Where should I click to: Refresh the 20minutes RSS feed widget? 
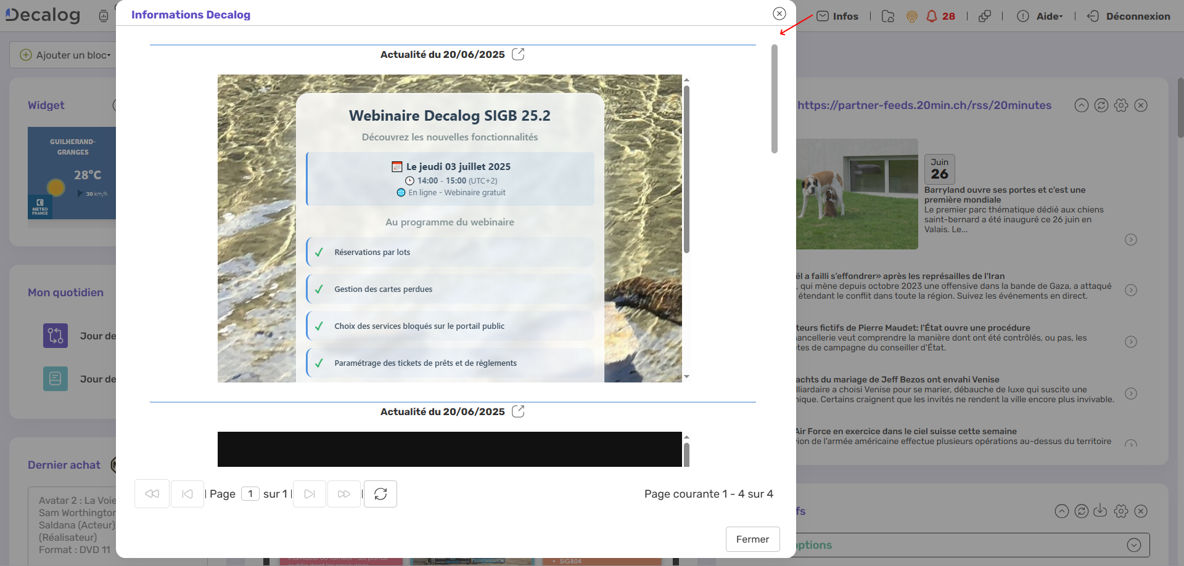tap(1101, 105)
